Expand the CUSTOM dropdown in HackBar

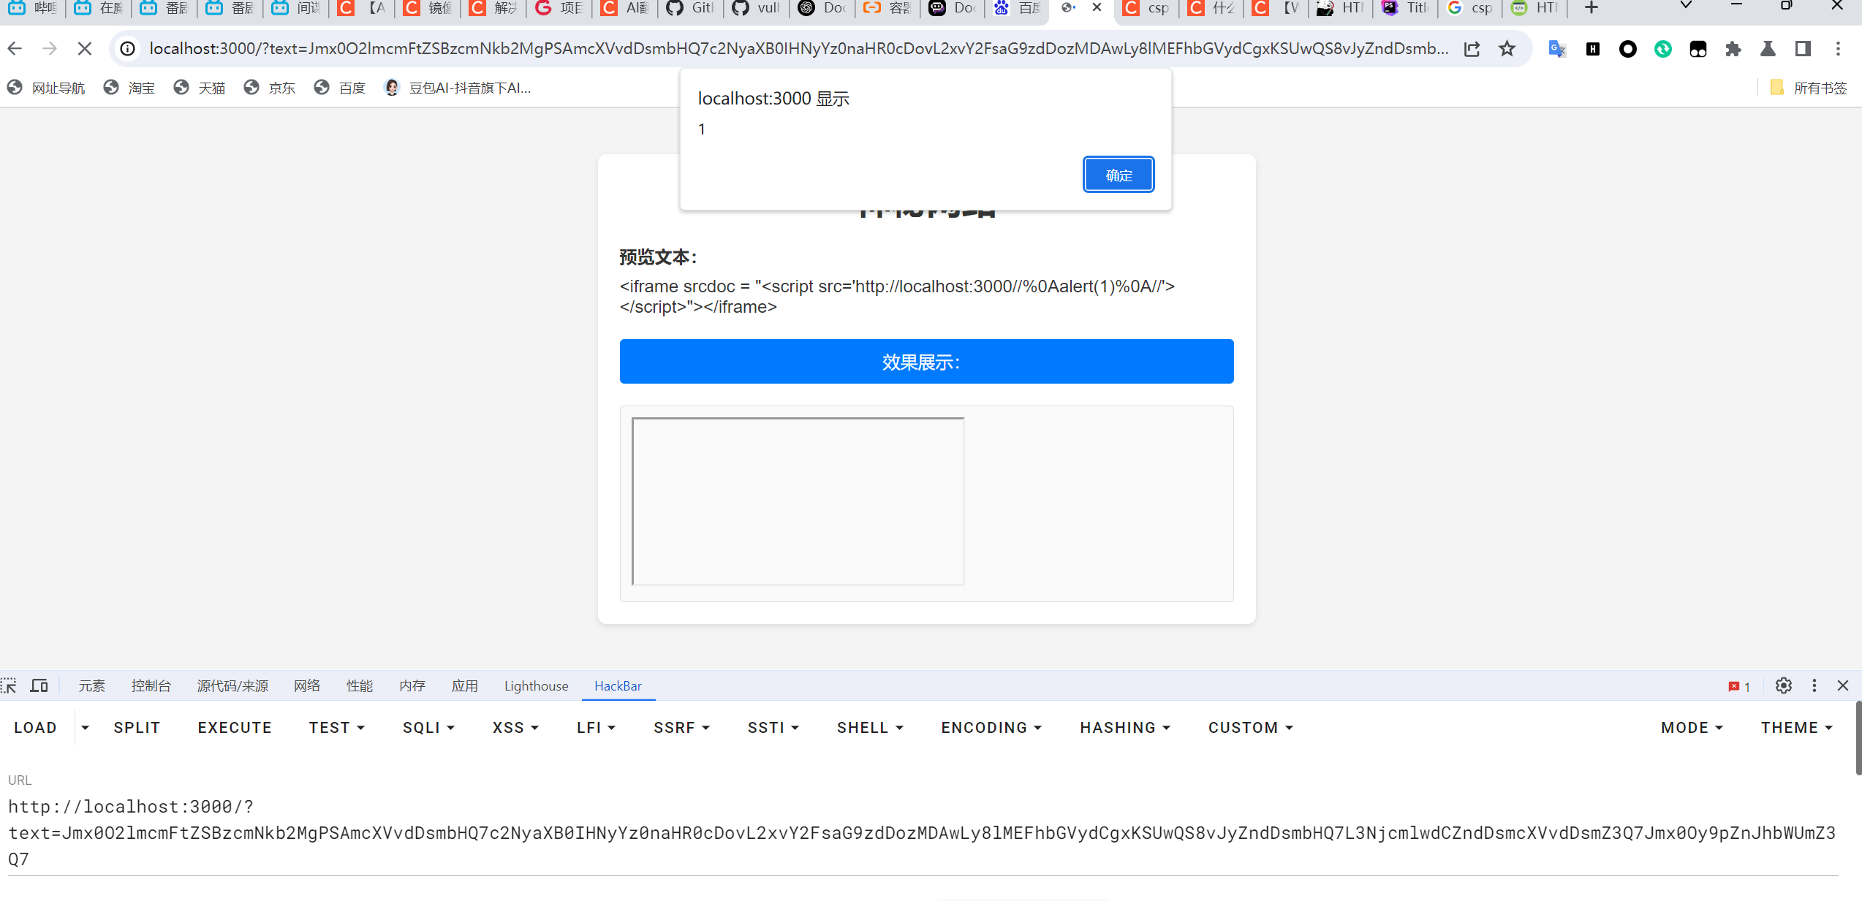(x=1251, y=728)
